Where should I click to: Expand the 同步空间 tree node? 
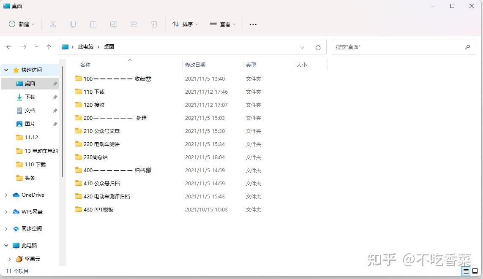click(6, 228)
